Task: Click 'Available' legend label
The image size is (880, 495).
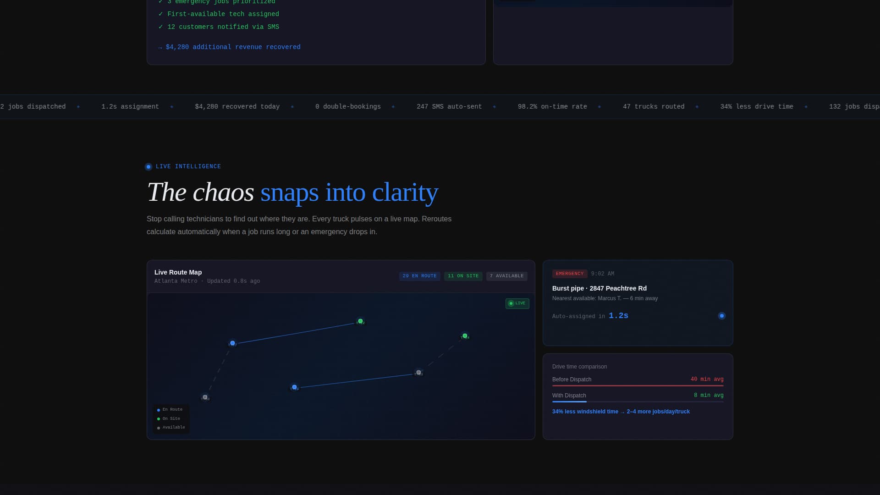Action: (x=174, y=428)
